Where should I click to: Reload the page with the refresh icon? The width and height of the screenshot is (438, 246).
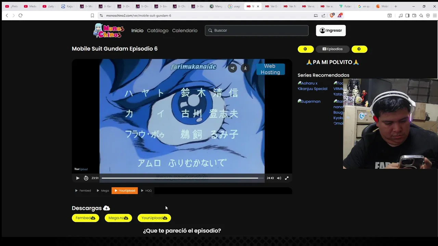[x=21, y=15]
